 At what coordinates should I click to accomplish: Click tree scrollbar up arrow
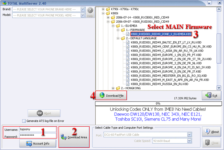click(219, 9)
